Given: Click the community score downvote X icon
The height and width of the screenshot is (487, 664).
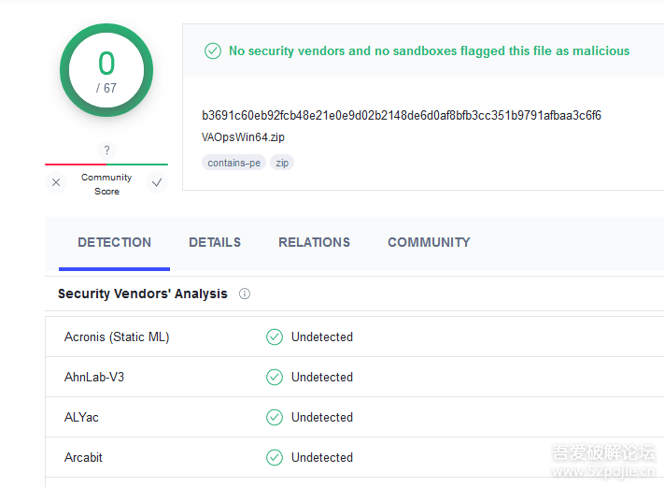Looking at the screenshot, I should tap(56, 183).
